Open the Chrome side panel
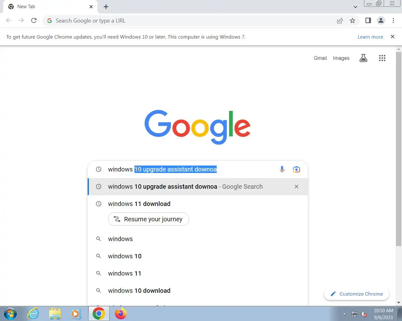The height and width of the screenshot is (321, 402). (x=368, y=20)
